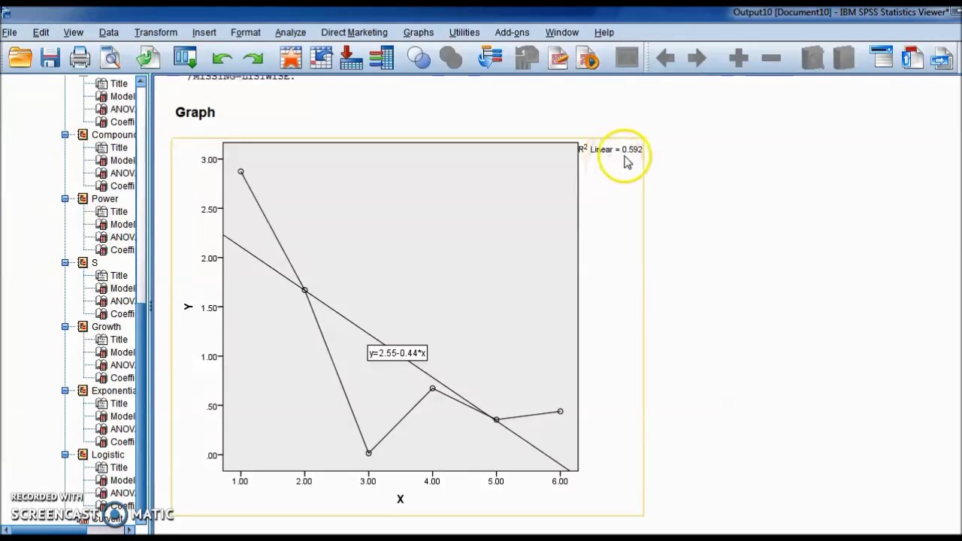Print the output with the printer icon
Image resolution: width=962 pixels, height=541 pixels.
[80, 57]
